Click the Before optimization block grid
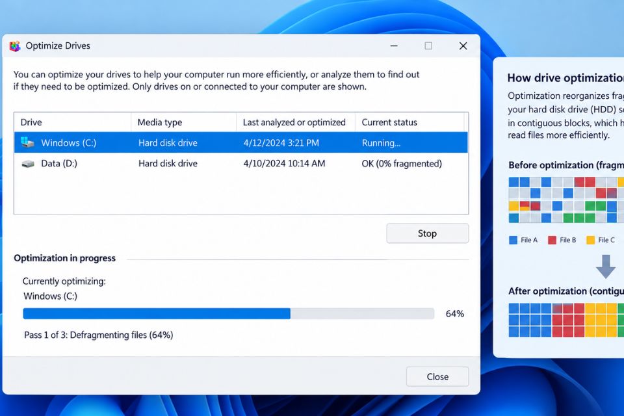The width and height of the screenshot is (624, 416). coord(566,200)
